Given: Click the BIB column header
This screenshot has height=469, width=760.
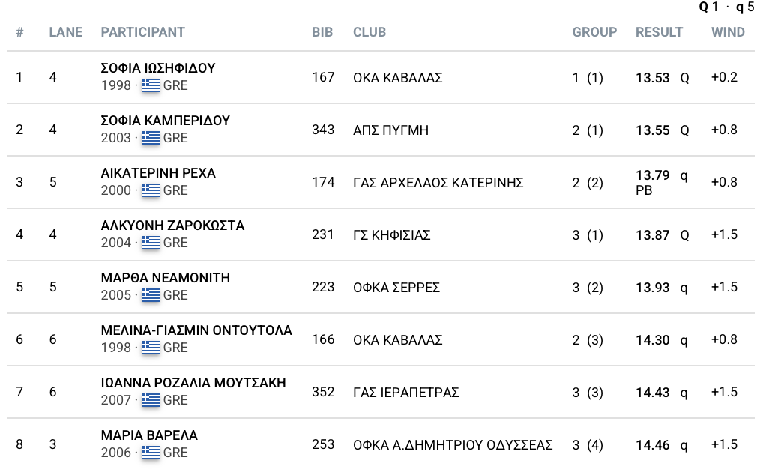Looking at the screenshot, I should (322, 32).
